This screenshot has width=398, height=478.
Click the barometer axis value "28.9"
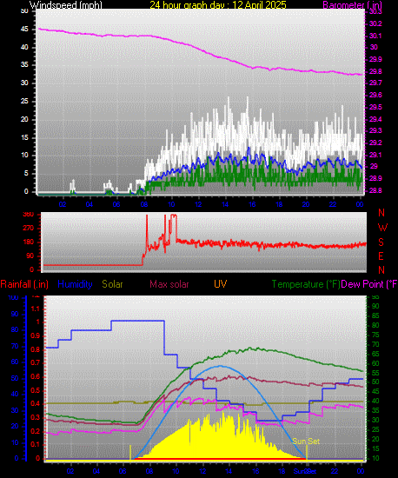point(375,178)
